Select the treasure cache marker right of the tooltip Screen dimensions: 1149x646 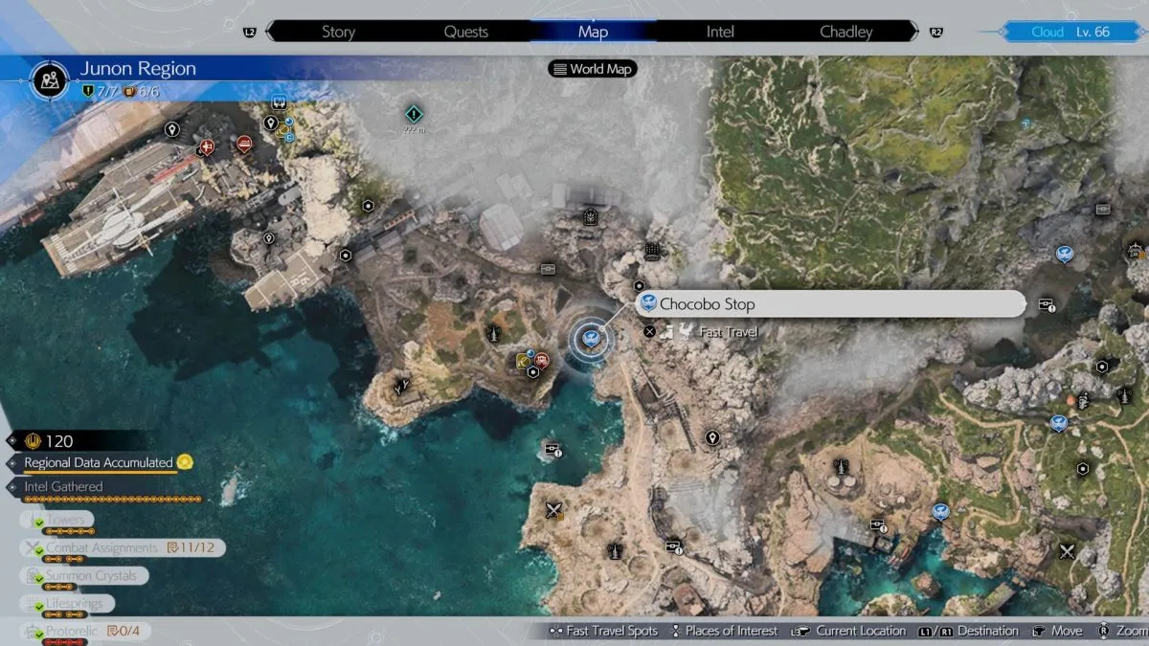click(x=1046, y=305)
